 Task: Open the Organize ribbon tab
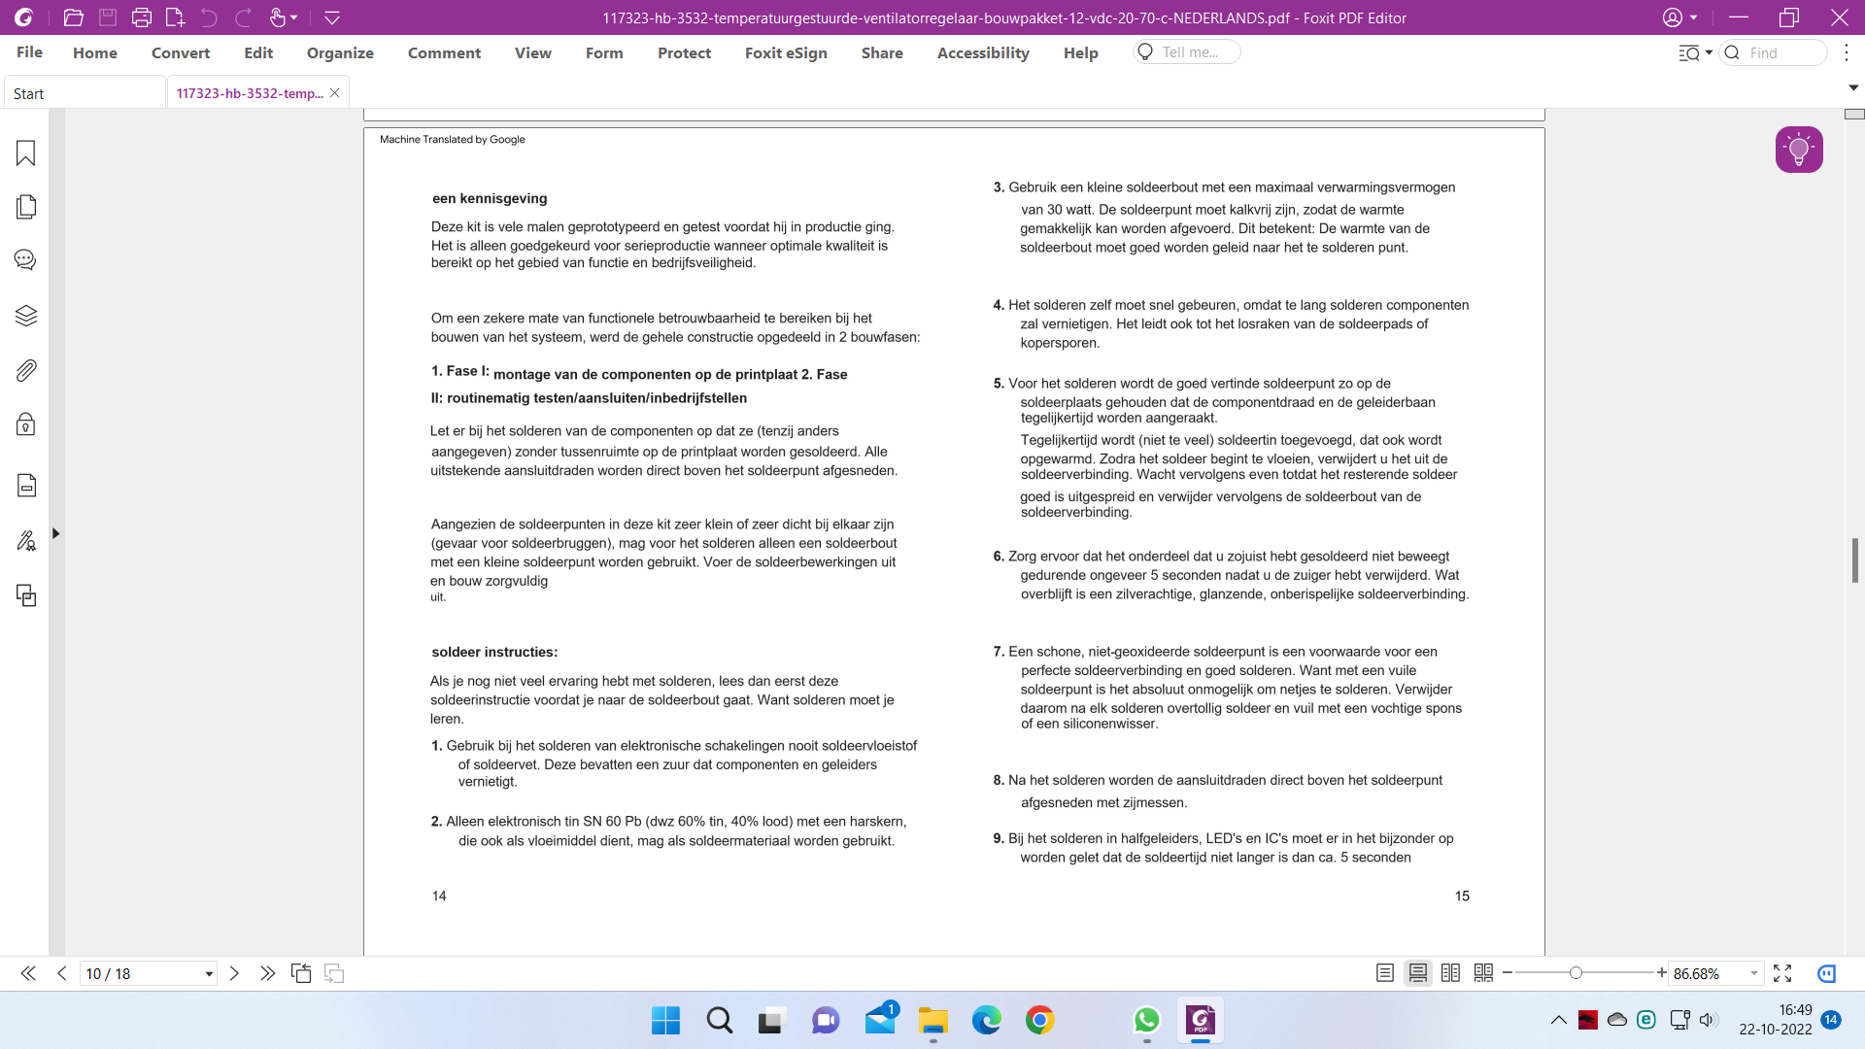340,52
